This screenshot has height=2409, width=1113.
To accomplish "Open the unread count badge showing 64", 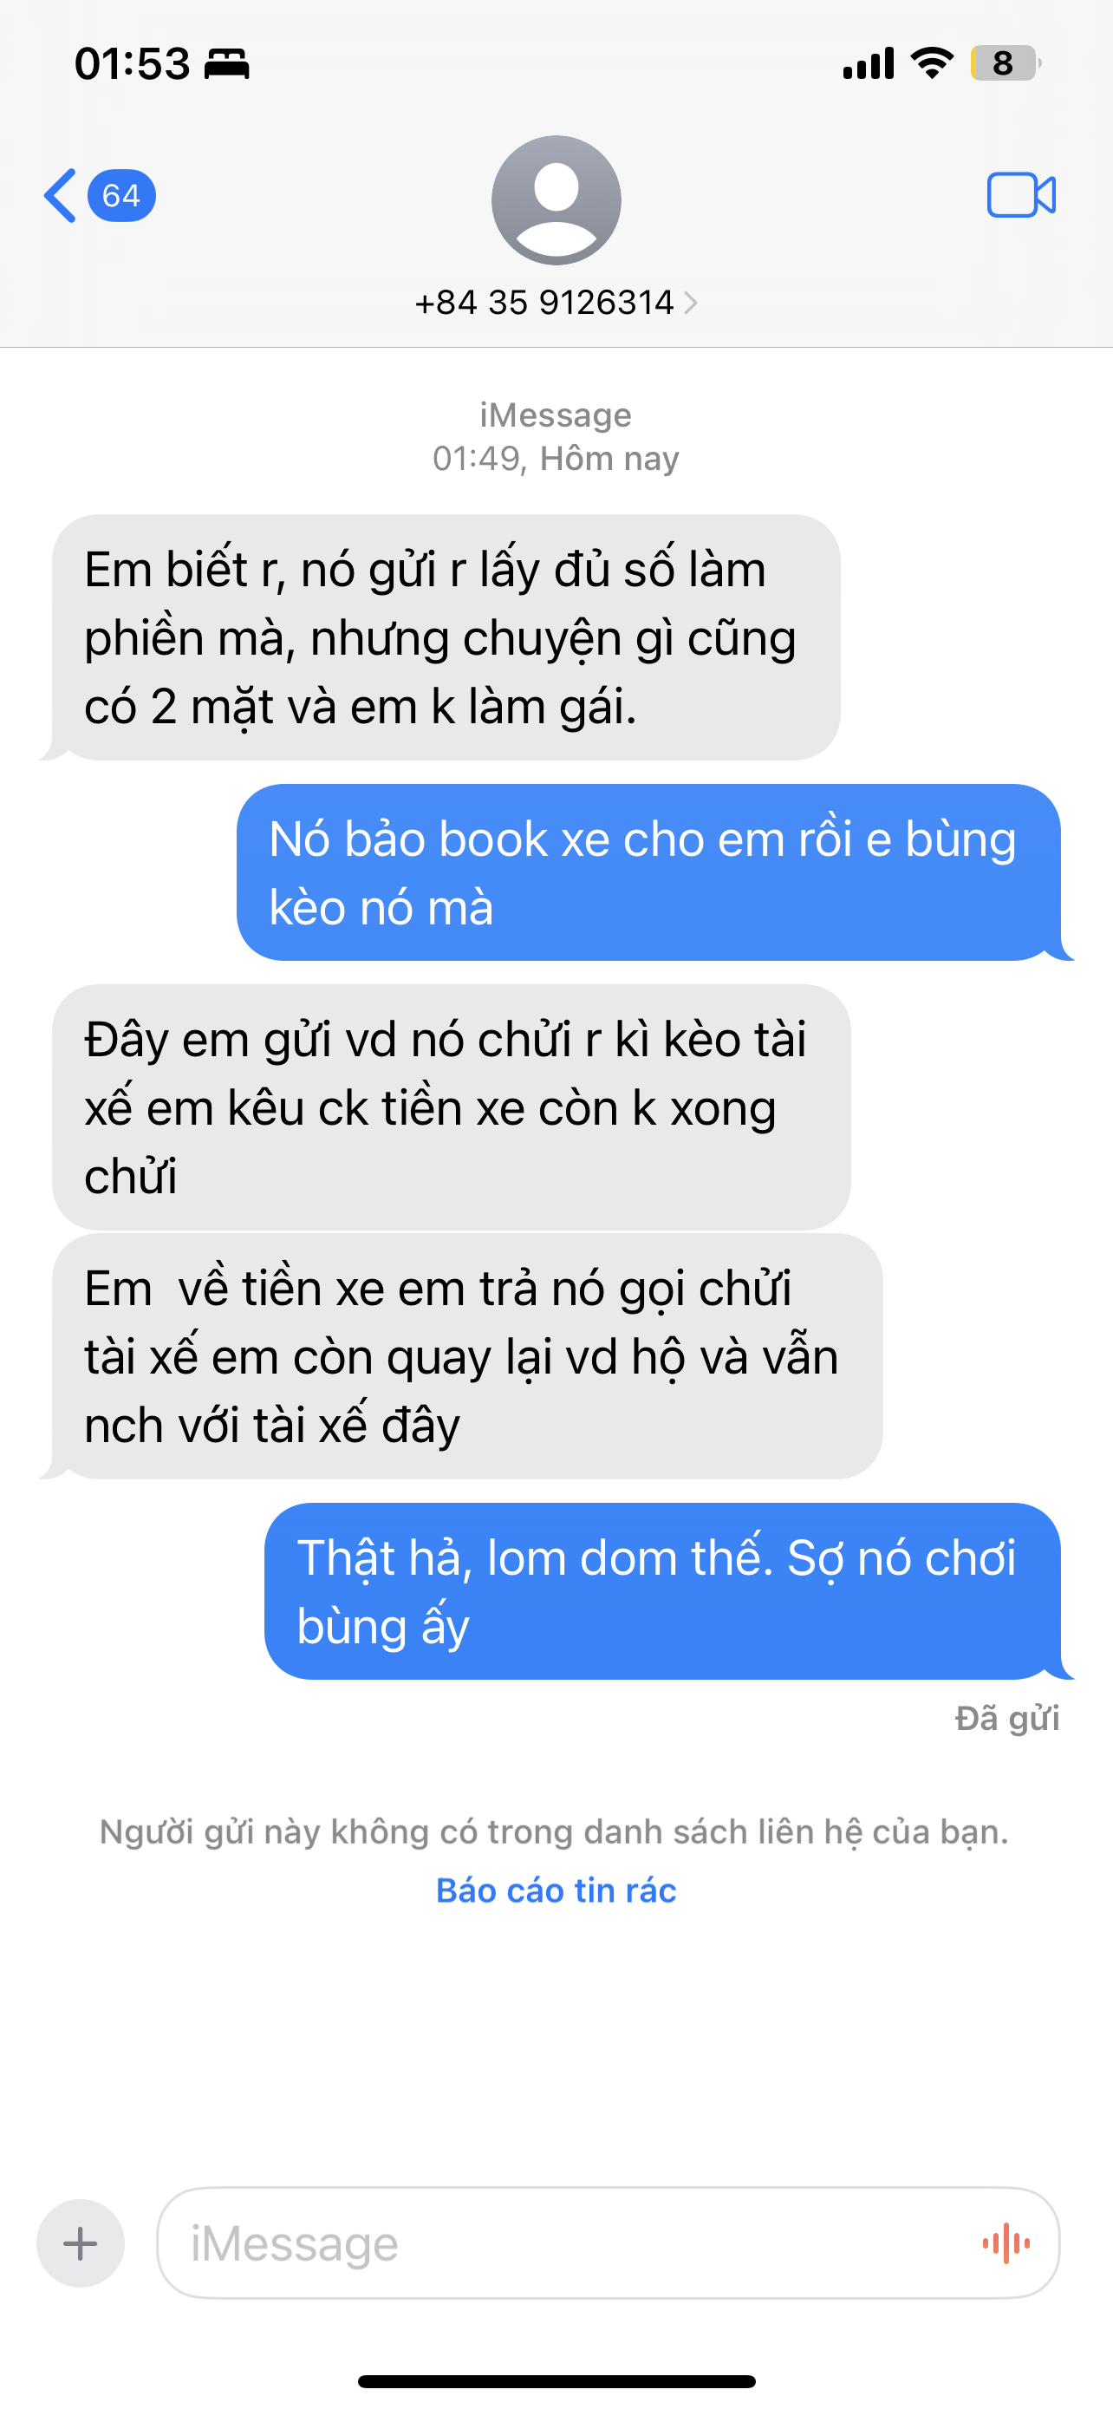I will [x=121, y=195].
